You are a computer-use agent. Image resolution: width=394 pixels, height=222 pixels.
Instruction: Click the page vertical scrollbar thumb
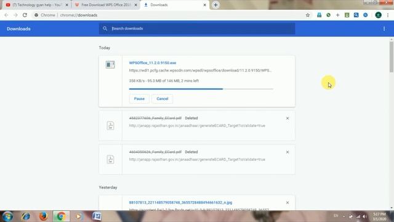[392, 57]
